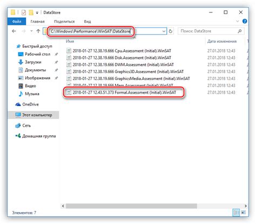Viewport: 256px width, 224px height.
Task: Switch to the Главная ribbon tab
Action: (x=37, y=22)
